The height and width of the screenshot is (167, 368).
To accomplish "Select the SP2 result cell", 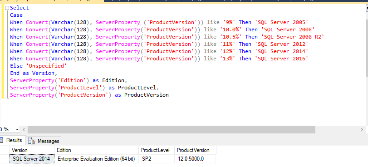I will click(x=157, y=159).
